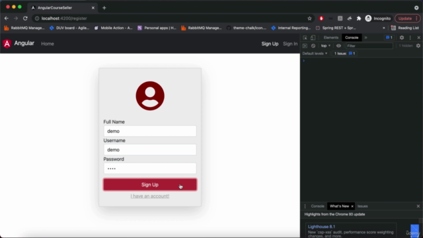Click the console Filter text box
This screenshot has width=423, height=238.
click(369, 46)
